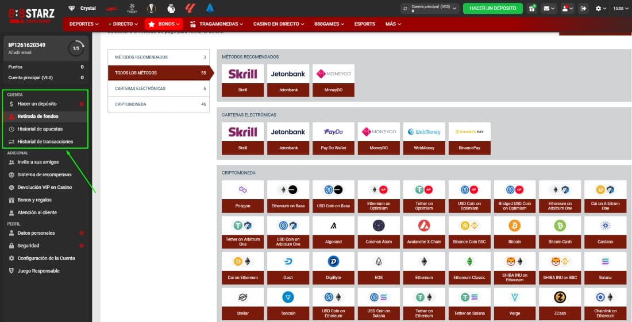Expand the Bonos menu
This screenshot has width=632, height=322.
click(164, 24)
